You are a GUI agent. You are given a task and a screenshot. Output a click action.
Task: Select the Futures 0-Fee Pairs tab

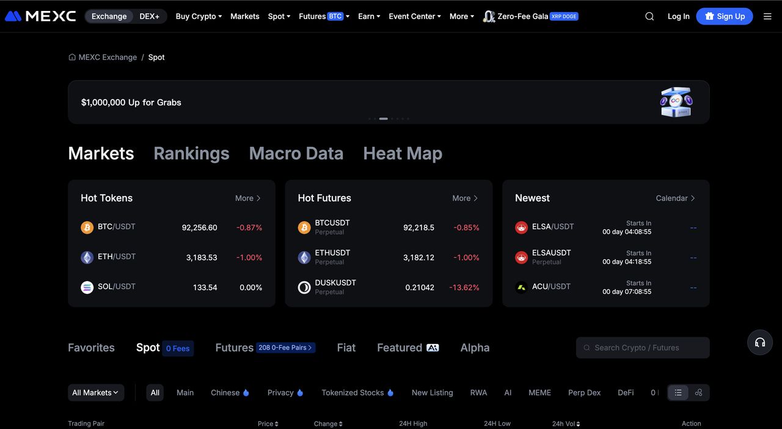pos(265,348)
